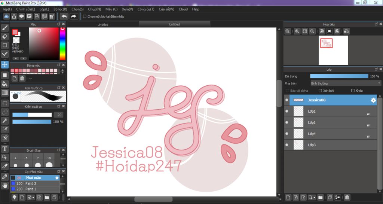Viewport: 383px width, 204px height.
Task: Hide the Jessica08 layer
Action: [287, 100]
